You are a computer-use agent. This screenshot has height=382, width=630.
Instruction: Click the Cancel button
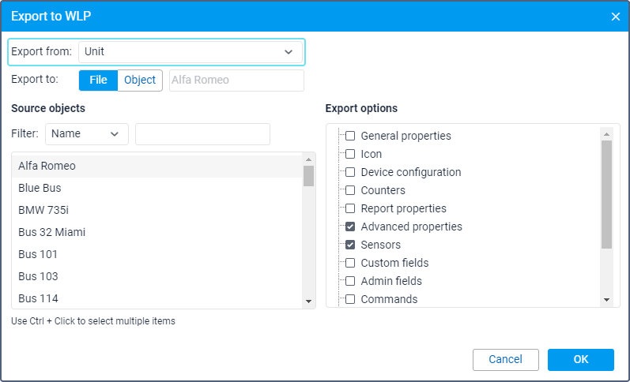pyautogui.click(x=505, y=360)
